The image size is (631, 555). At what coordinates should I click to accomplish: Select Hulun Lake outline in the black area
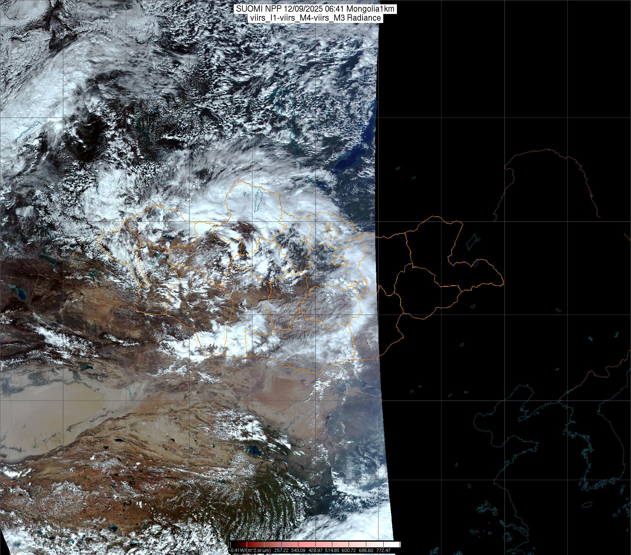tap(472, 242)
